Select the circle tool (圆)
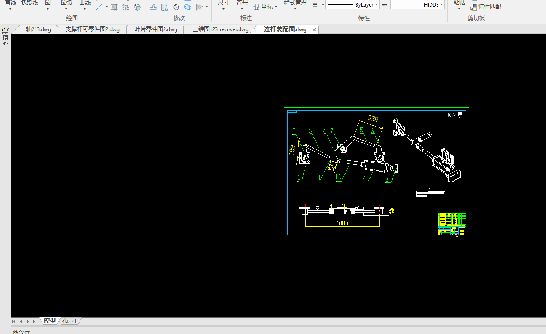Image resolution: width=546 pixels, height=334 pixels. coord(47,3)
